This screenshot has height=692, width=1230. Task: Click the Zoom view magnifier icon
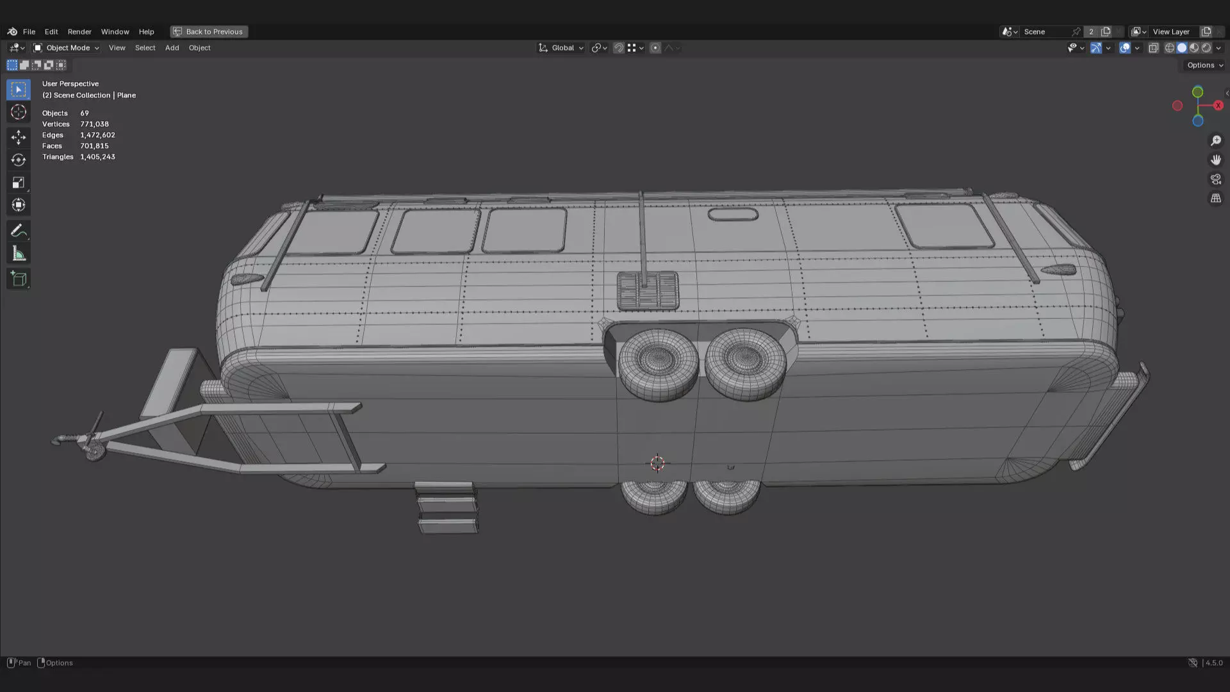(1215, 141)
